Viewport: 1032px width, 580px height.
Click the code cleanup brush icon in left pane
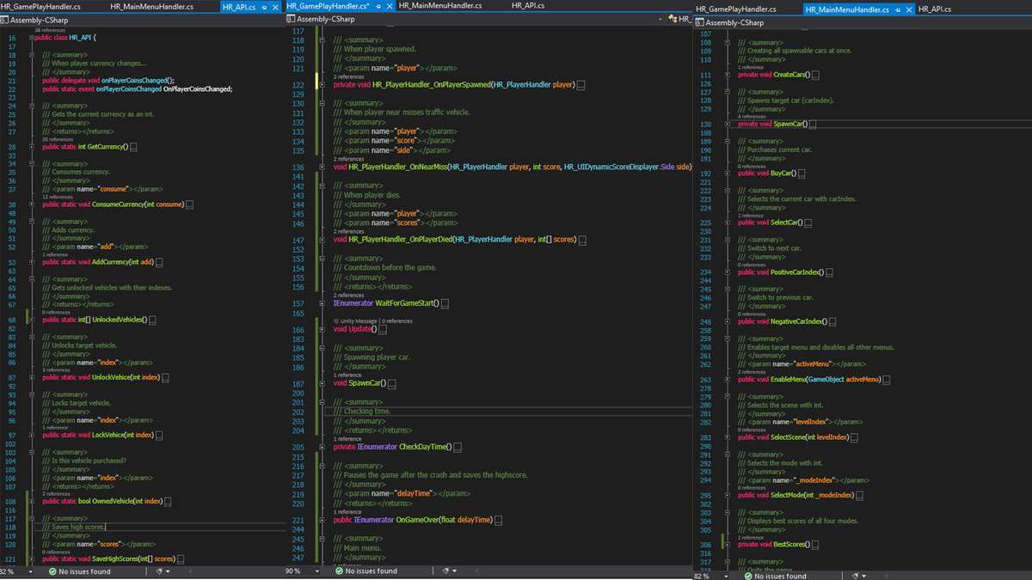(x=161, y=571)
